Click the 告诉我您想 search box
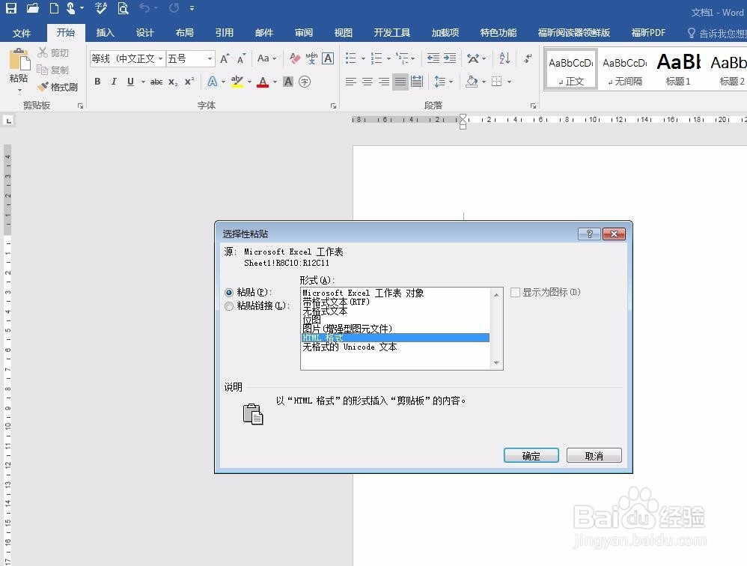Image resolution: width=747 pixels, height=566 pixels. tap(717, 33)
